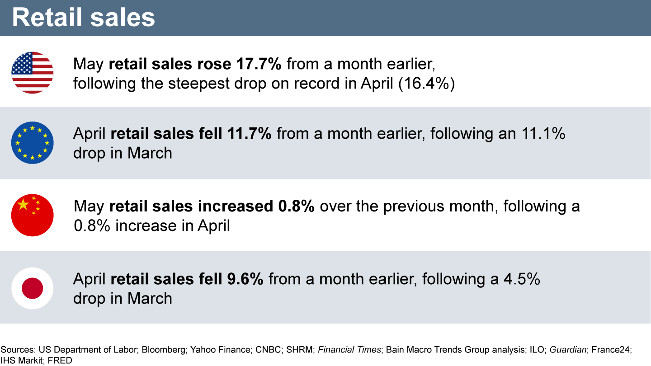The height and width of the screenshot is (366, 651).
Task: Click bold text "retail sales rose 17.7%"
Action: coord(195,64)
